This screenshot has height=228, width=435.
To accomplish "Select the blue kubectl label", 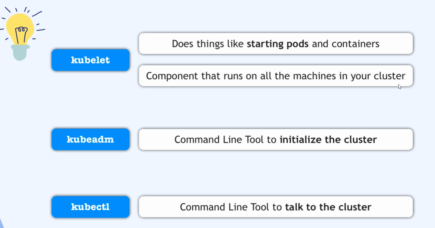I will [91, 207].
